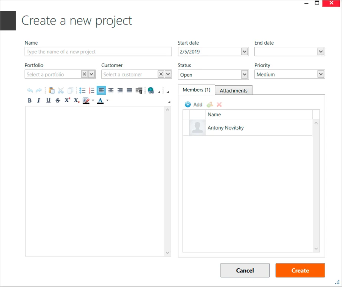Viewport: 342px width, 287px height.
Task: Apply superscript formatting
Action: pos(67,100)
